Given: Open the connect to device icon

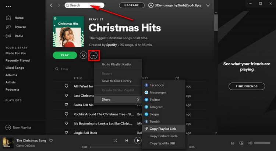Looking at the screenshot, I should pyautogui.click(x=241, y=143).
